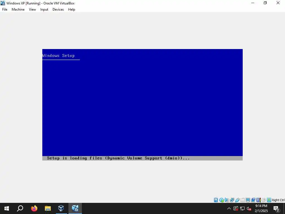Open the Input menu

tap(44, 9)
